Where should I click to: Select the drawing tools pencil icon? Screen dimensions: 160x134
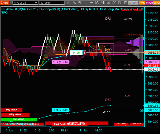[x=74, y=3]
